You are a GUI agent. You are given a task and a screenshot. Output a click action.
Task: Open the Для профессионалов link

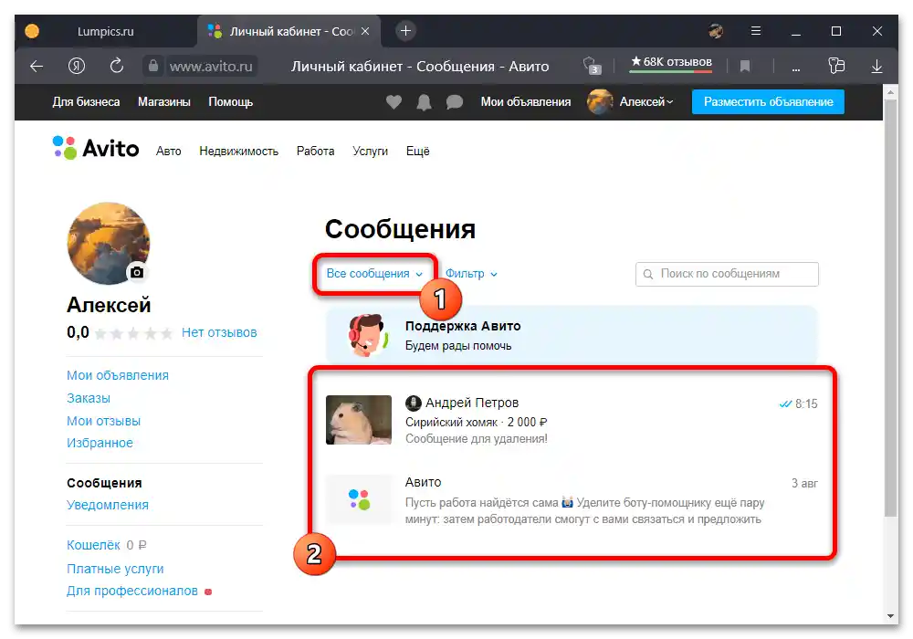(x=132, y=591)
